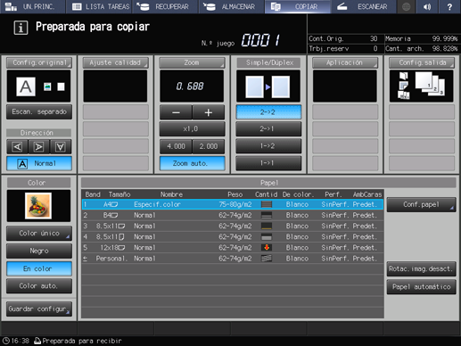The image size is (461, 346).
Task: Select the left-rotated original direction icon
Action: tap(17, 147)
